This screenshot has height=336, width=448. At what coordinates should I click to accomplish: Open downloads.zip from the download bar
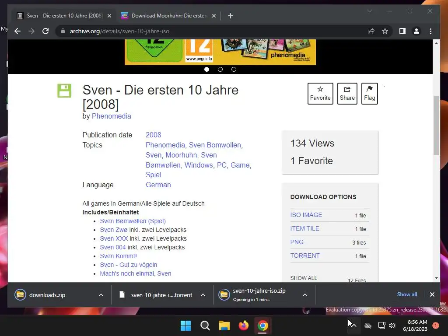[x=47, y=295]
